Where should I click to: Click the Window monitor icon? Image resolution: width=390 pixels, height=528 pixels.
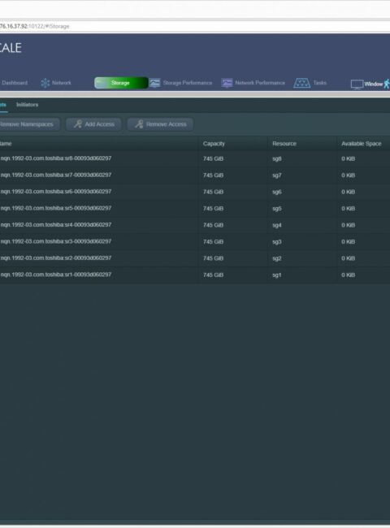coord(357,84)
